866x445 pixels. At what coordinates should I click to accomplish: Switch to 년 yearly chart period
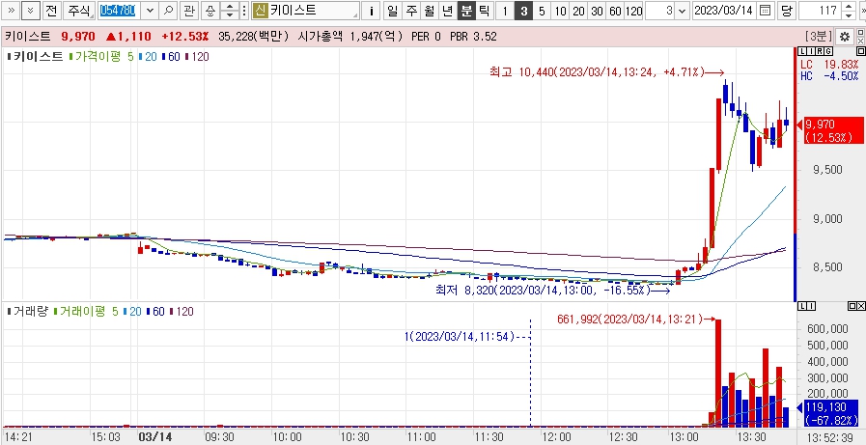(448, 10)
